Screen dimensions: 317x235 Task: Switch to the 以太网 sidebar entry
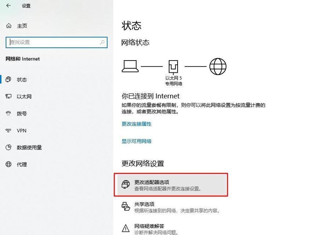(24, 97)
